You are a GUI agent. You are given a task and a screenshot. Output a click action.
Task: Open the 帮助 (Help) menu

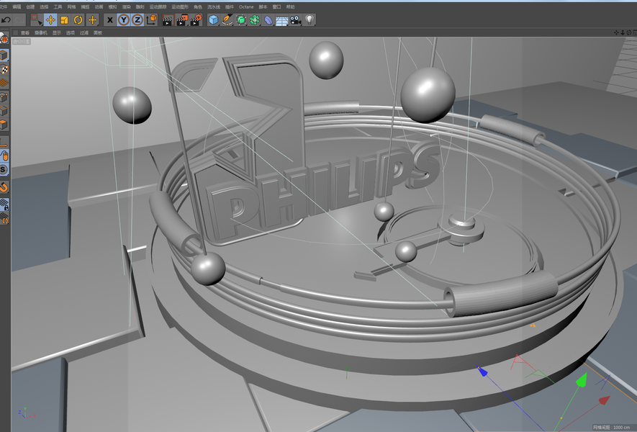tap(291, 7)
